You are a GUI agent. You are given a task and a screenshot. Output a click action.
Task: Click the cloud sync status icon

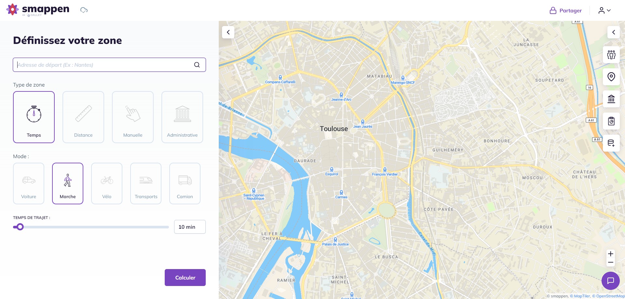click(x=84, y=10)
